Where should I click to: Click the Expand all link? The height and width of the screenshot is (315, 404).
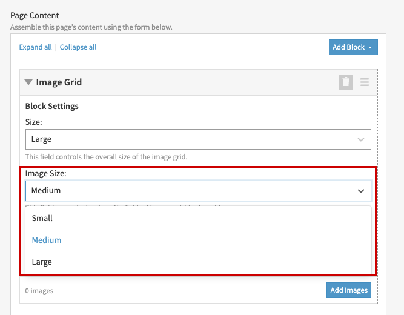[35, 47]
